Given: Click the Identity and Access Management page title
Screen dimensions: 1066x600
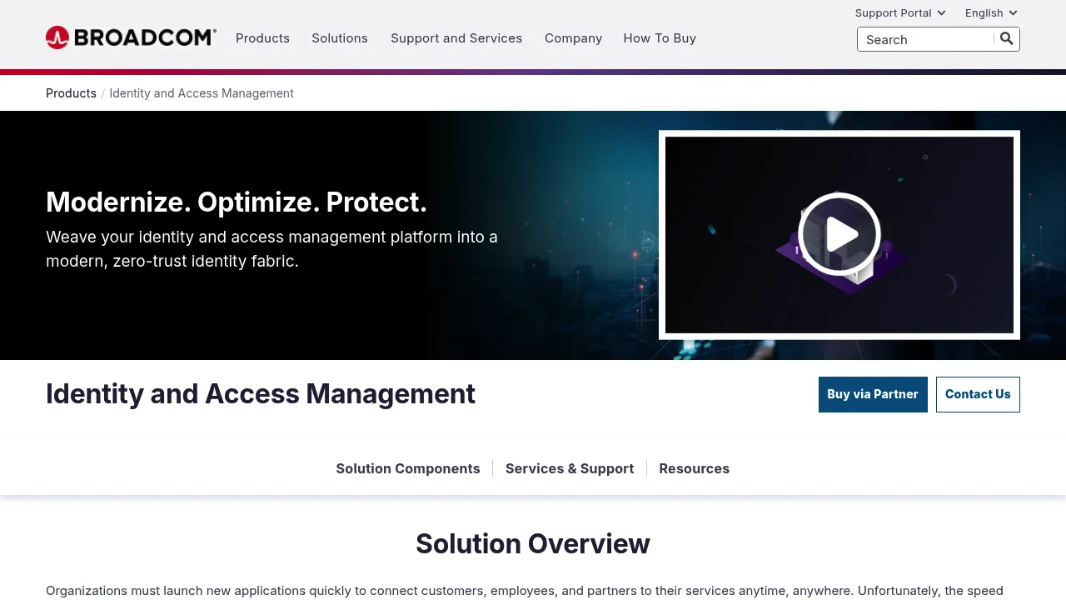Looking at the screenshot, I should [261, 393].
